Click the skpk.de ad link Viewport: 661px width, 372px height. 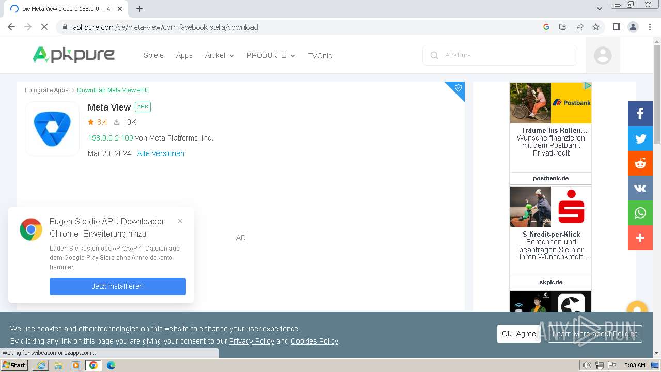pyautogui.click(x=550, y=282)
